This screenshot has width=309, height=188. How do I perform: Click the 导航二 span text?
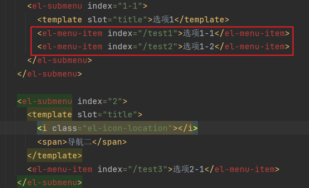(80, 142)
